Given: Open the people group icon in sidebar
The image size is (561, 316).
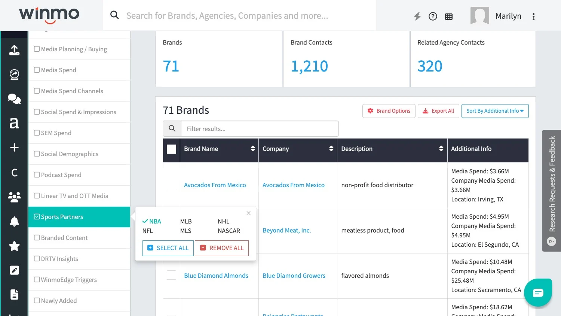Looking at the screenshot, I should (14, 197).
